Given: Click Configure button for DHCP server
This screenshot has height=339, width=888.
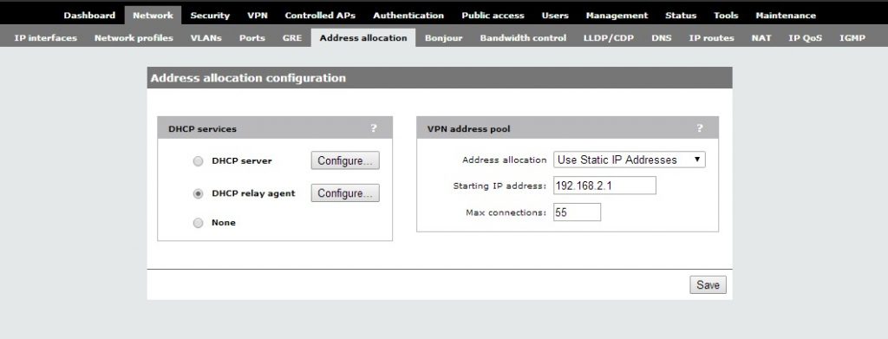Looking at the screenshot, I should click(x=345, y=160).
